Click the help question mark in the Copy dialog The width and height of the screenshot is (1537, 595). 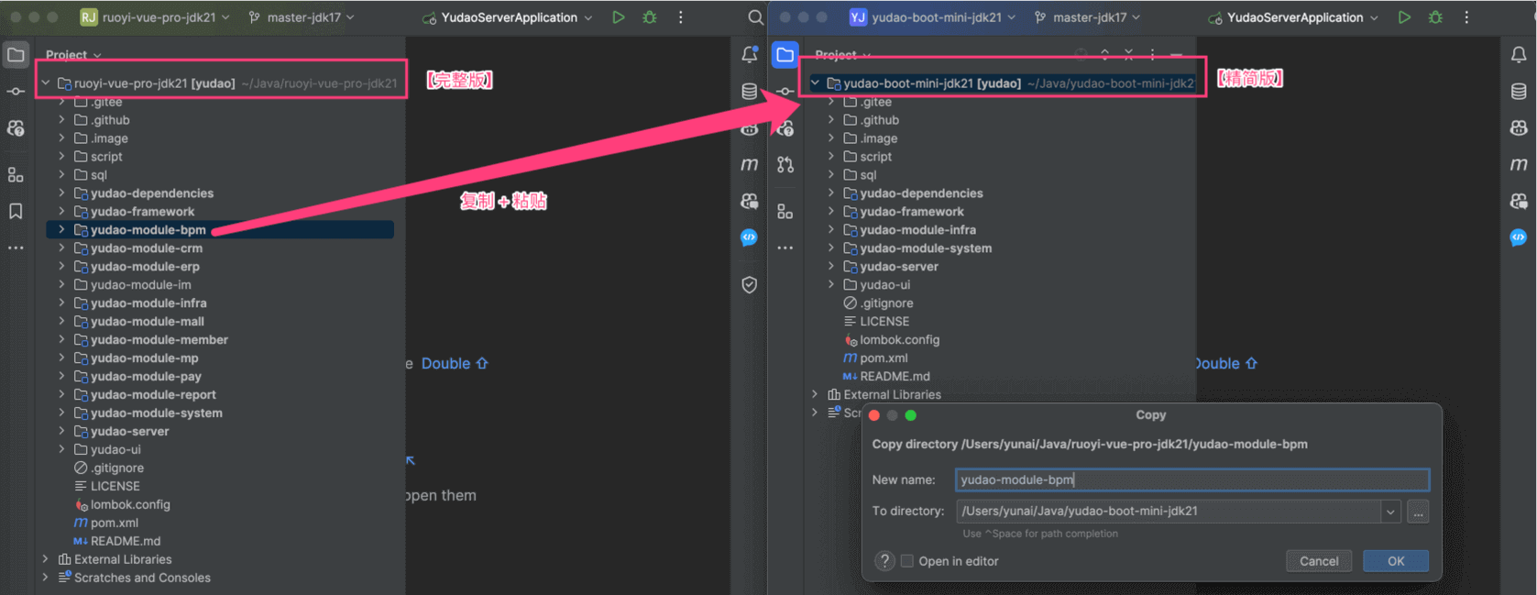click(884, 561)
